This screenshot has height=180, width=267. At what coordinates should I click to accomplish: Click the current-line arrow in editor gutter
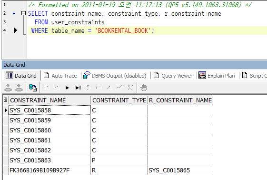click(15, 30)
